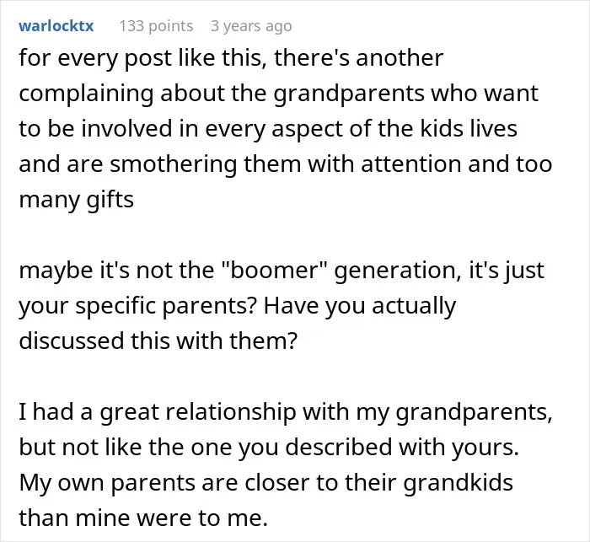Click the word "grandkids" in the last paragraph
The width and height of the screenshot is (590, 542).
(x=459, y=482)
